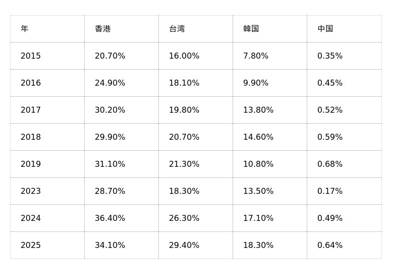Click the 16.00% cell
The width and height of the screenshot is (401, 274).
195,56
